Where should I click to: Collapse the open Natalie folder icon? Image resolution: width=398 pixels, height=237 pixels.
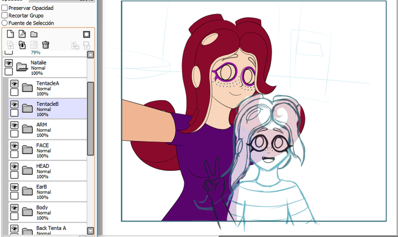tap(22, 67)
